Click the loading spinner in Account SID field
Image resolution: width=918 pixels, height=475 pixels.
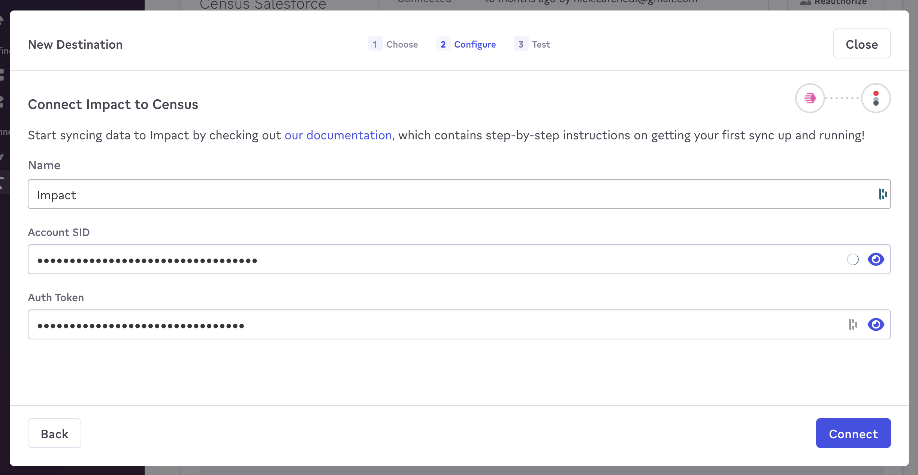853,259
